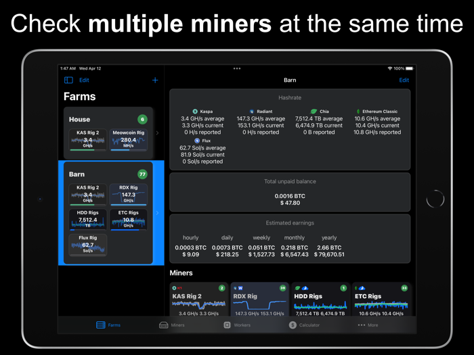Click the pool icon on RDX Rig card

pyautogui.click(x=240, y=288)
